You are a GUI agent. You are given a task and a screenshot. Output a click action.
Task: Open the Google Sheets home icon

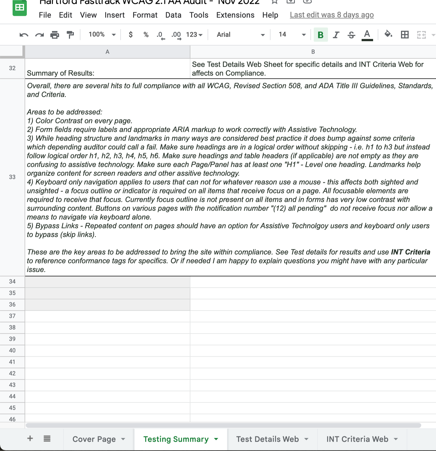(19, 8)
